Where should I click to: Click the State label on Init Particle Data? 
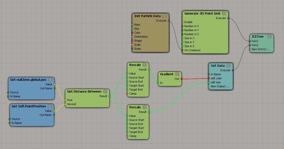coord(137,49)
